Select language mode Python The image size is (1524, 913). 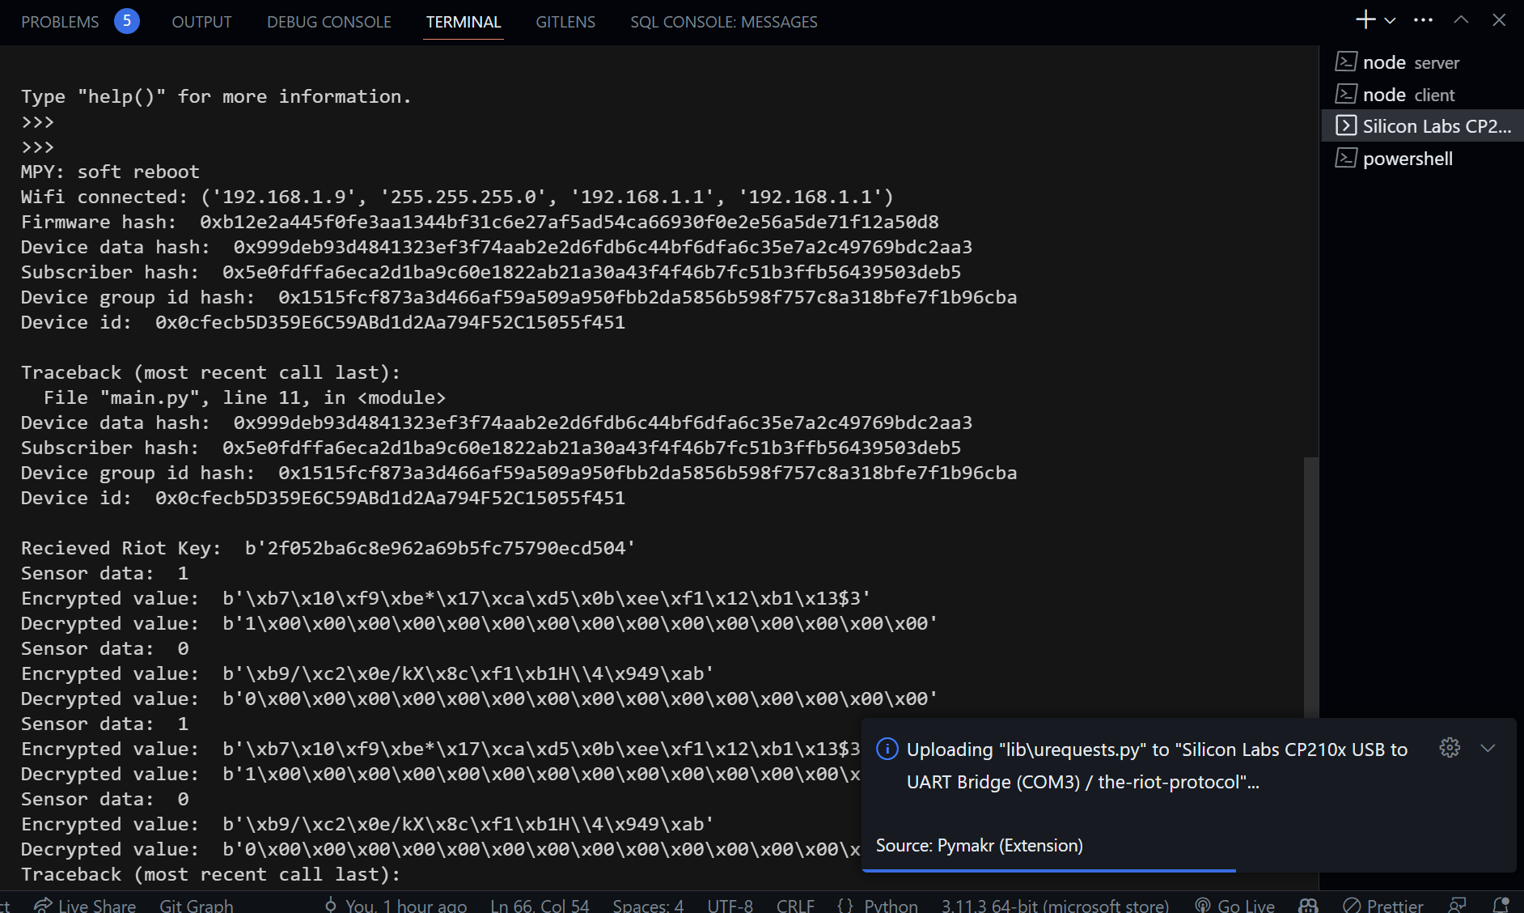pyautogui.click(x=891, y=905)
